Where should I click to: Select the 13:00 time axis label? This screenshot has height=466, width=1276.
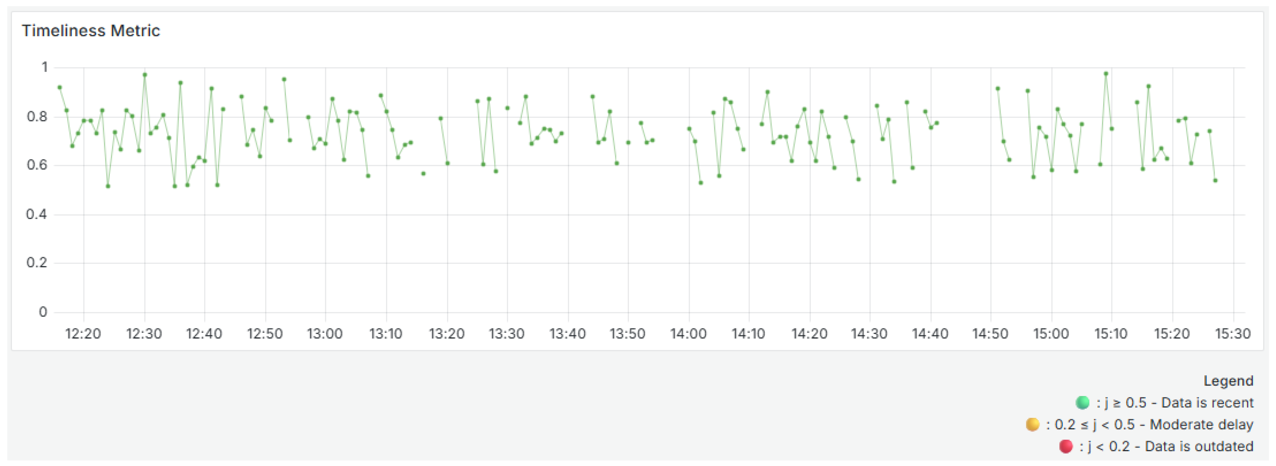click(x=325, y=334)
